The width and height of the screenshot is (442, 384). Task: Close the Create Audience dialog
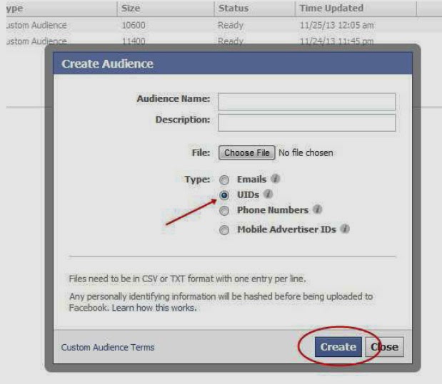pyautogui.click(x=384, y=347)
